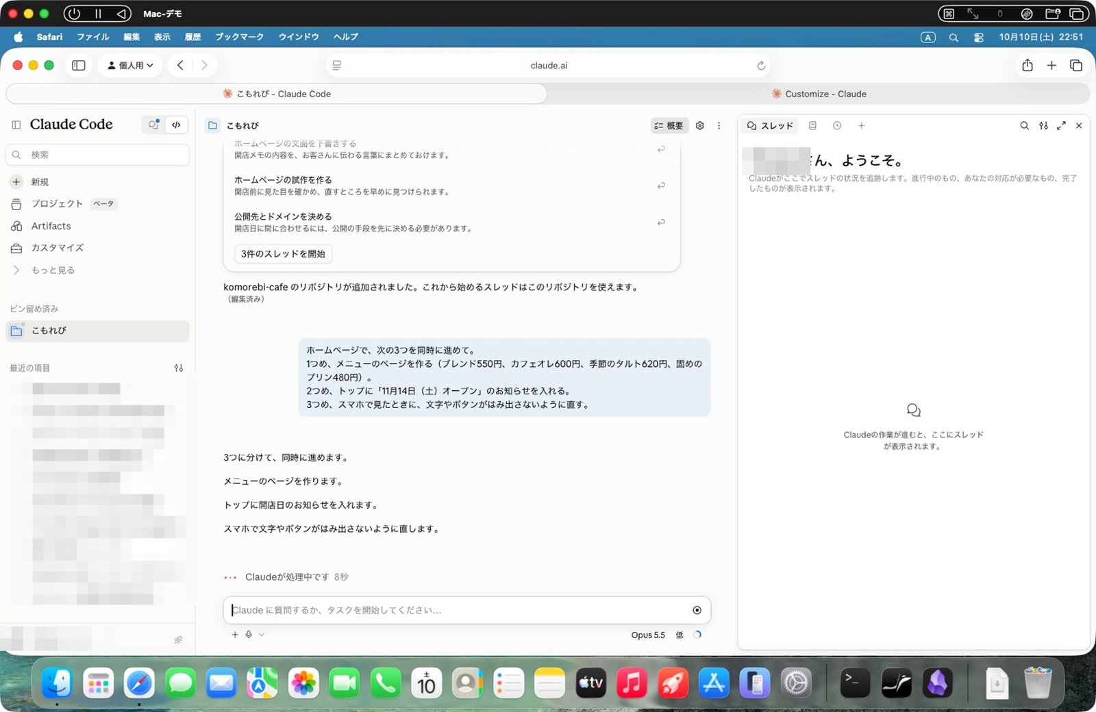
Task: Switch to code mode toggle icon
Action: [177, 125]
